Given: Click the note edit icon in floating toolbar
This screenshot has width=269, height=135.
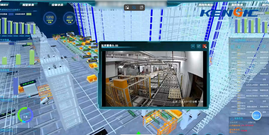Looking at the screenshot, I should (x=141, y=7).
